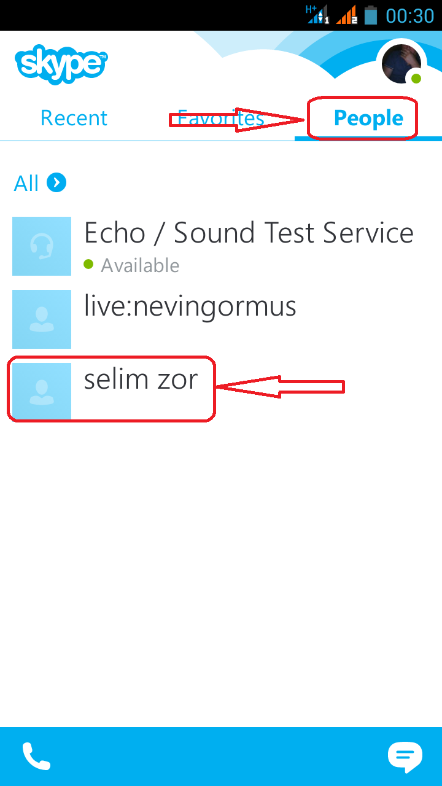The width and height of the screenshot is (442, 786).
Task: Start a new chat using the speech bubble icon
Action: pyautogui.click(x=405, y=755)
